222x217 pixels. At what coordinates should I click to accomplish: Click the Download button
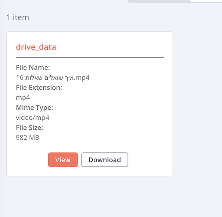click(x=104, y=160)
